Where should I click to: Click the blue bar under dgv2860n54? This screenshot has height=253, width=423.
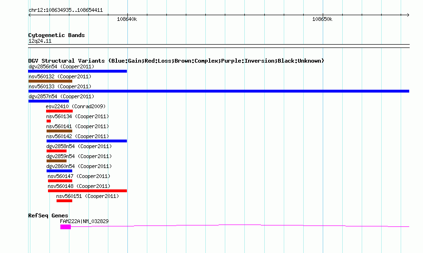click(x=59, y=171)
